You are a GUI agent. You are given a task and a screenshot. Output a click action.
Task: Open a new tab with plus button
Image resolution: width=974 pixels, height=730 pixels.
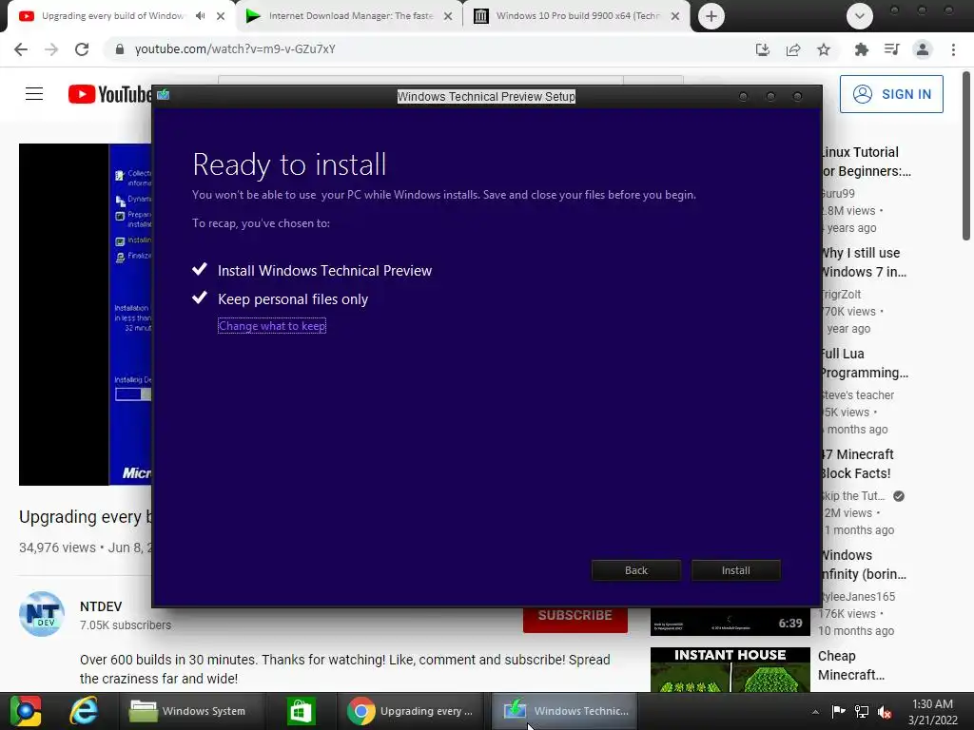pyautogui.click(x=711, y=16)
